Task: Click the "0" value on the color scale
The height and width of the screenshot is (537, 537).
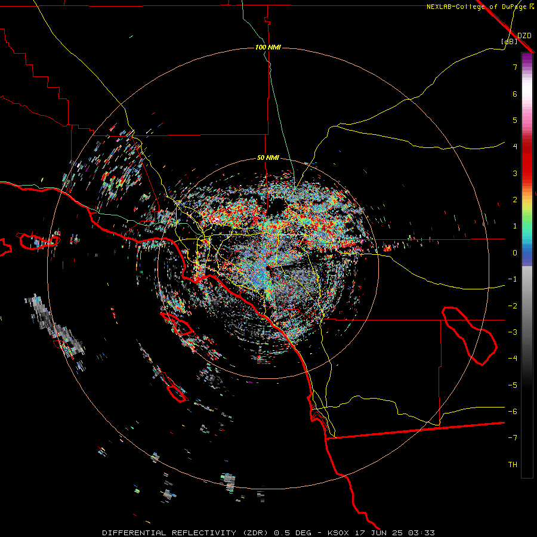Action: pos(515,253)
